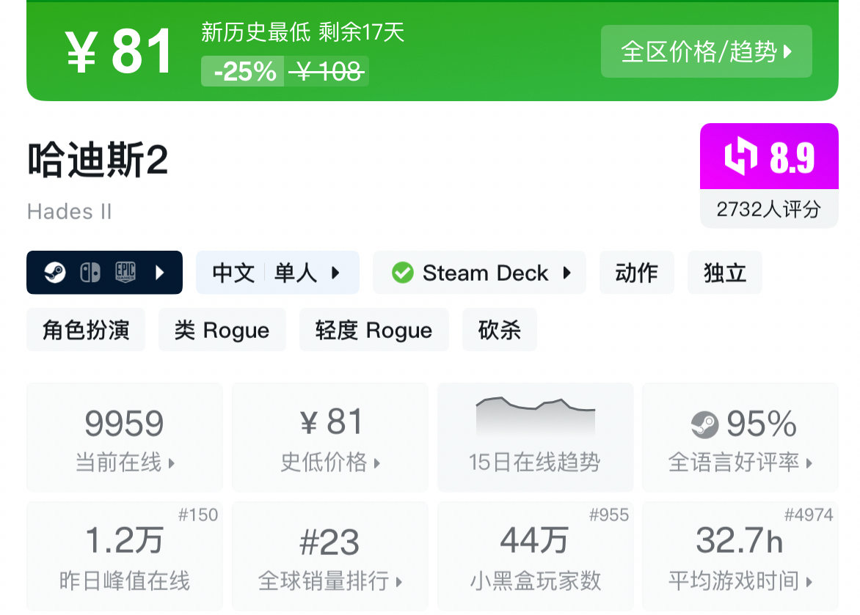The height and width of the screenshot is (615, 860).
Task: Open the 轻度 Rogue tag
Action: 373,330
